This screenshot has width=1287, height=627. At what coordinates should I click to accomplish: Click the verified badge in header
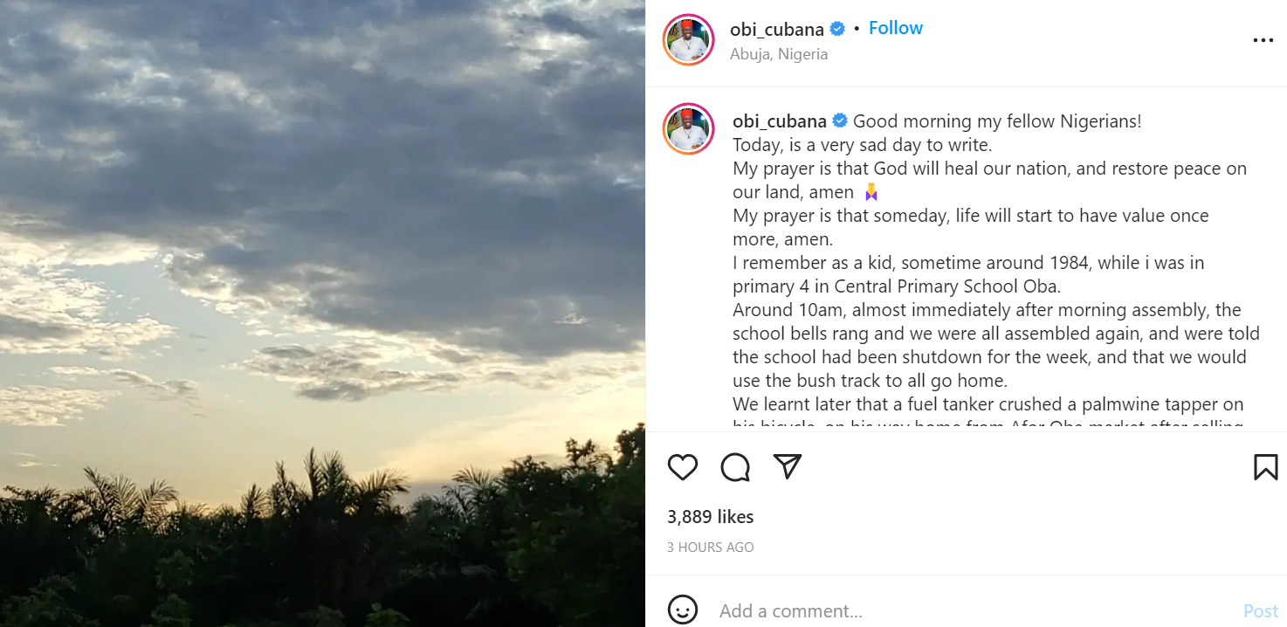[837, 29]
